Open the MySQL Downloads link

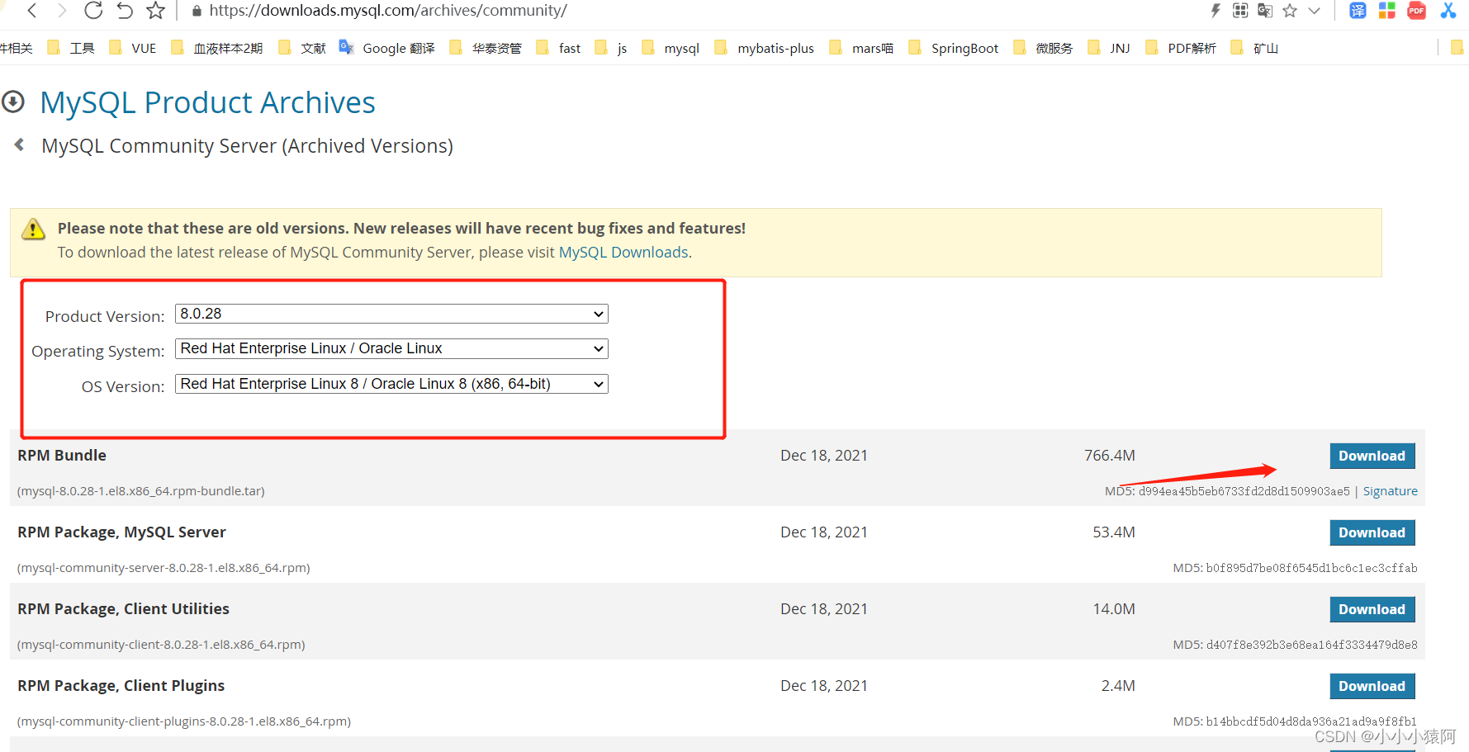point(623,252)
